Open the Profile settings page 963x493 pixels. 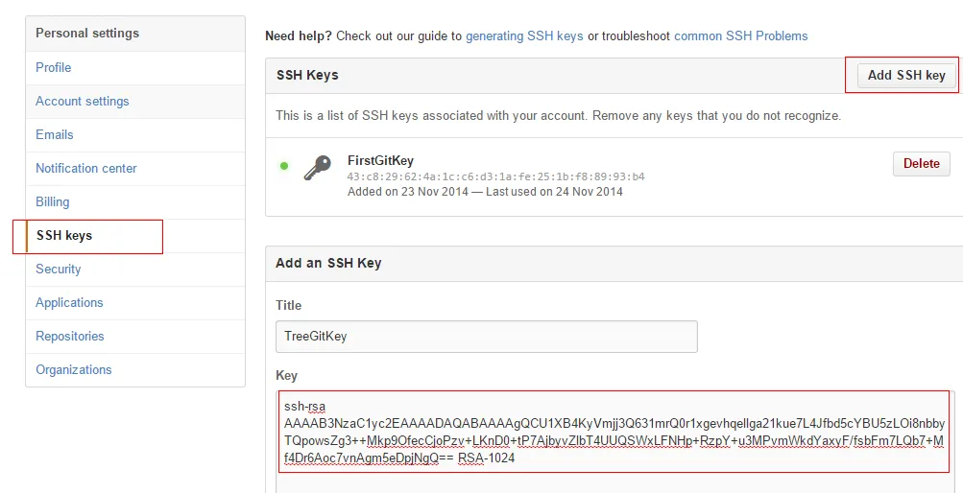[x=54, y=67]
